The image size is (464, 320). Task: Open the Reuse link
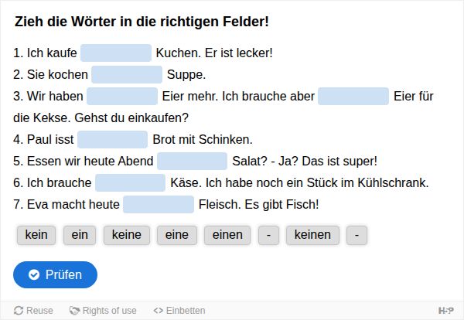point(33,311)
